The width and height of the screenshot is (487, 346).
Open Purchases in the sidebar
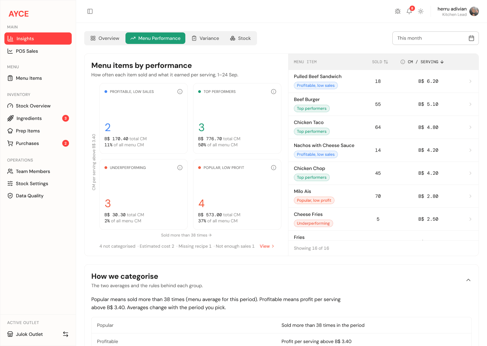point(38,143)
